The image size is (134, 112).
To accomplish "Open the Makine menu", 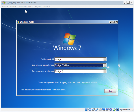I will (13, 6).
